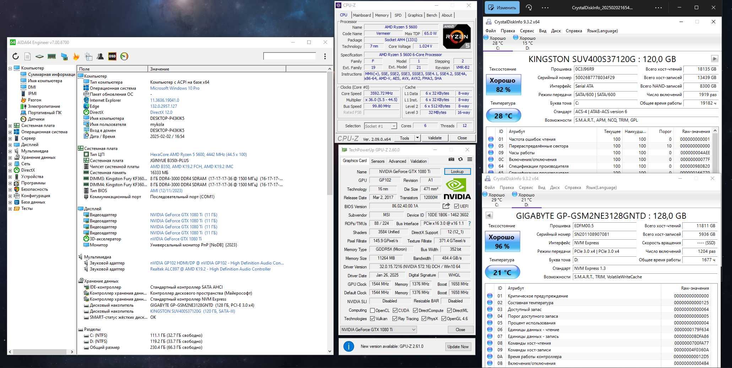Viewport: 732px width, 368px height.
Task: Click Update Now in GPU-Z notification
Action: 458,346
